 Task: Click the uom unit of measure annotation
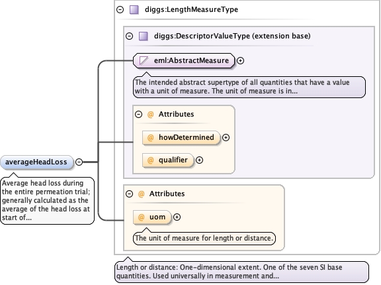click(x=204, y=238)
